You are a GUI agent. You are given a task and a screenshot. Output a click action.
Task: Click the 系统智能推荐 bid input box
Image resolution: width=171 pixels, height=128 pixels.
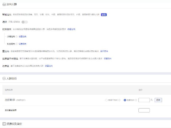click(x=144, y=110)
